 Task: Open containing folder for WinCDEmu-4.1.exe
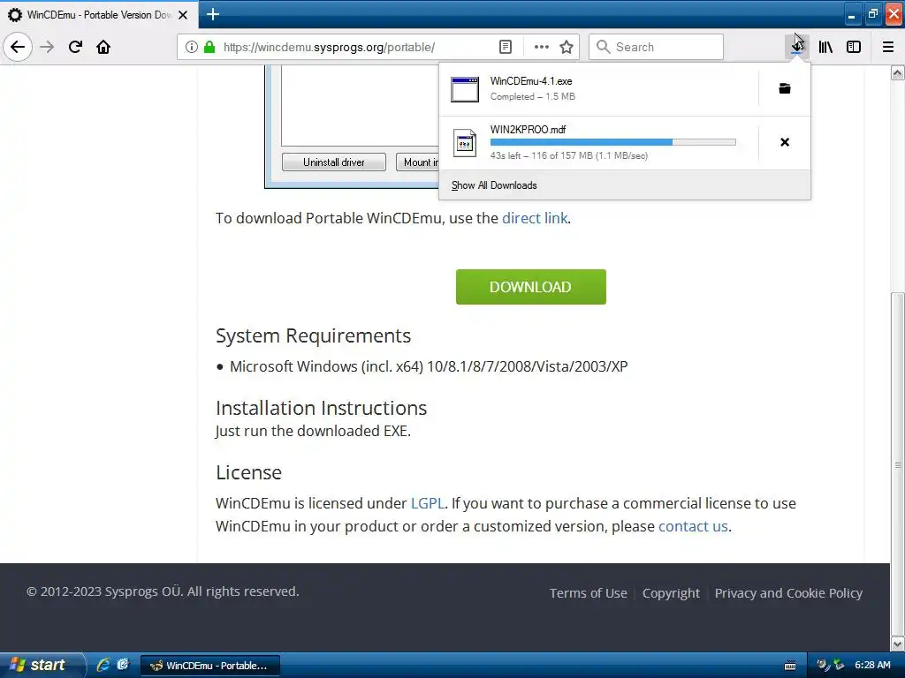point(785,89)
